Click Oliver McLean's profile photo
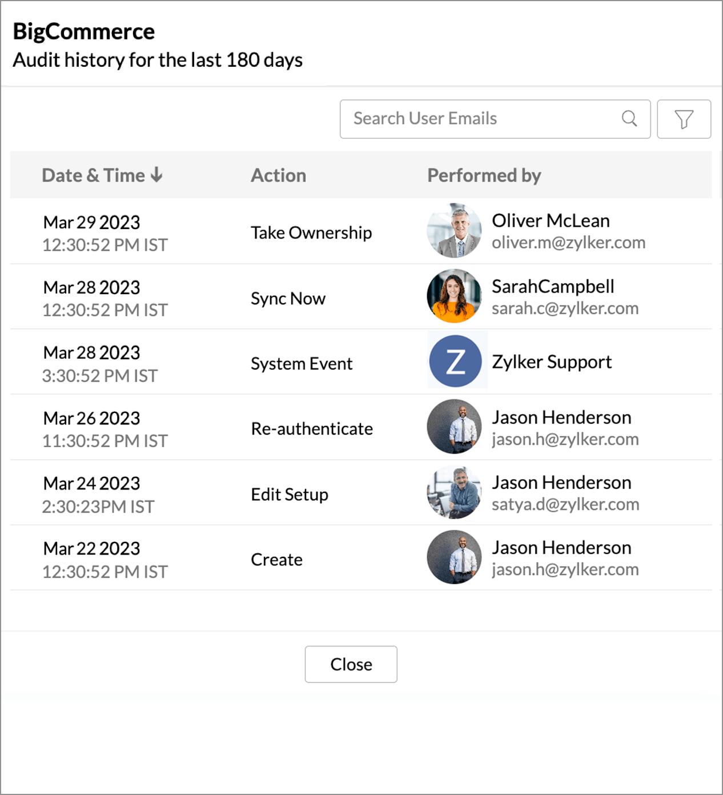Viewport: 723px width, 795px height. (x=454, y=231)
